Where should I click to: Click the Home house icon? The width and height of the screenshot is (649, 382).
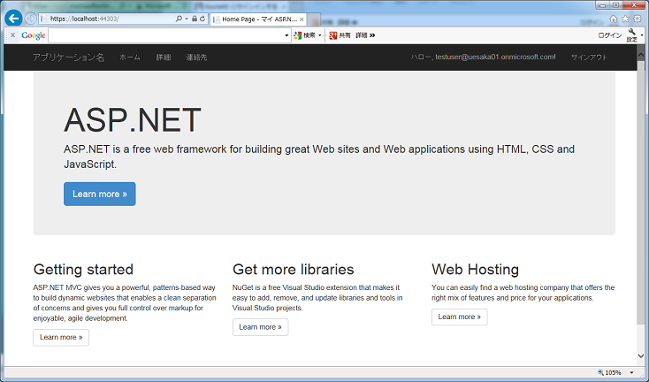tap(614, 19)
